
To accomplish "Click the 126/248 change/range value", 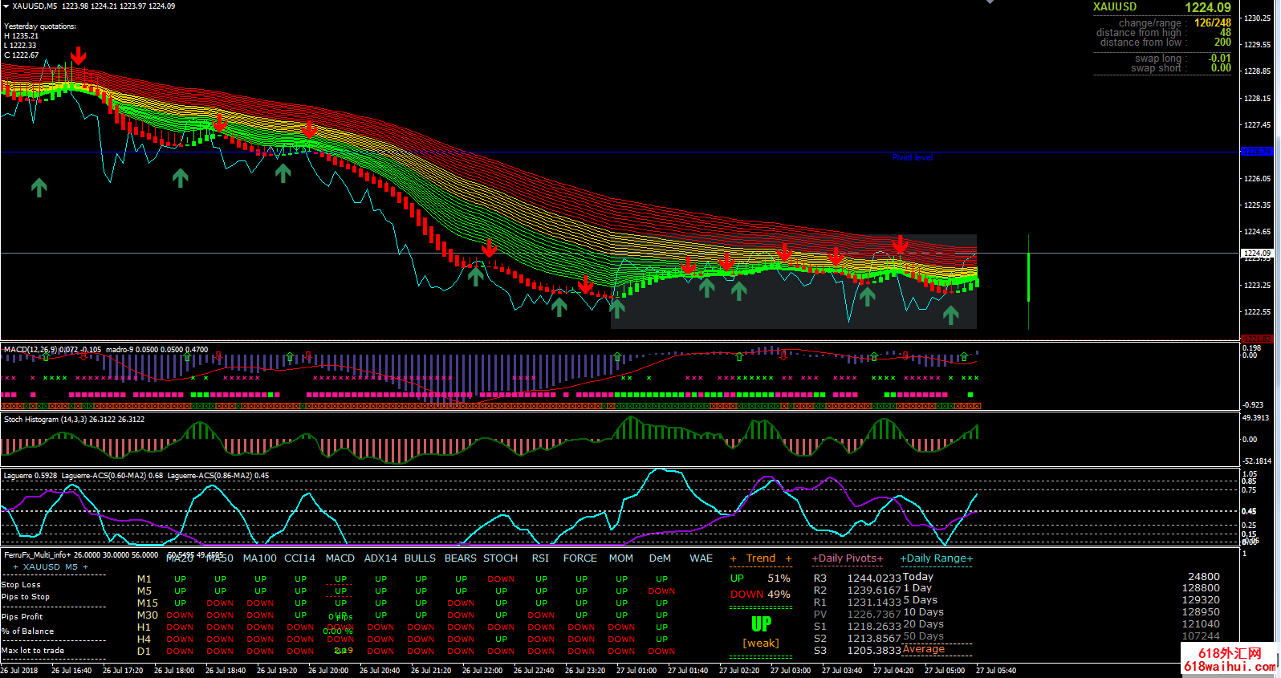I will click(1212, 22).
